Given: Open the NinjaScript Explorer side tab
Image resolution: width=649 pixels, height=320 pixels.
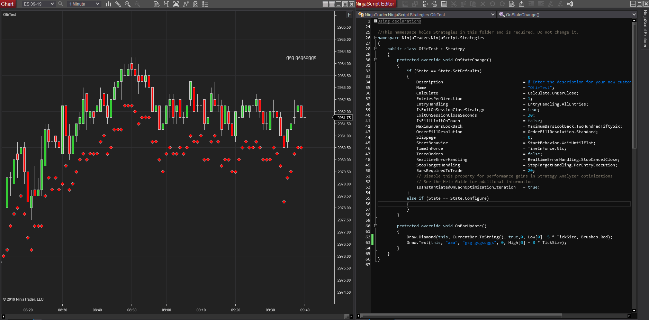Looking at the screenshot, I should click(x=645, y=29).
